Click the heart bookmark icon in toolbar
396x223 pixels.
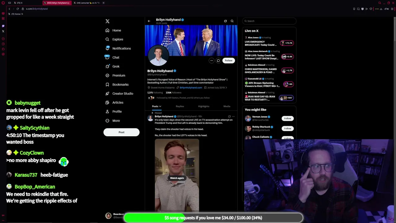click(371, 9)
